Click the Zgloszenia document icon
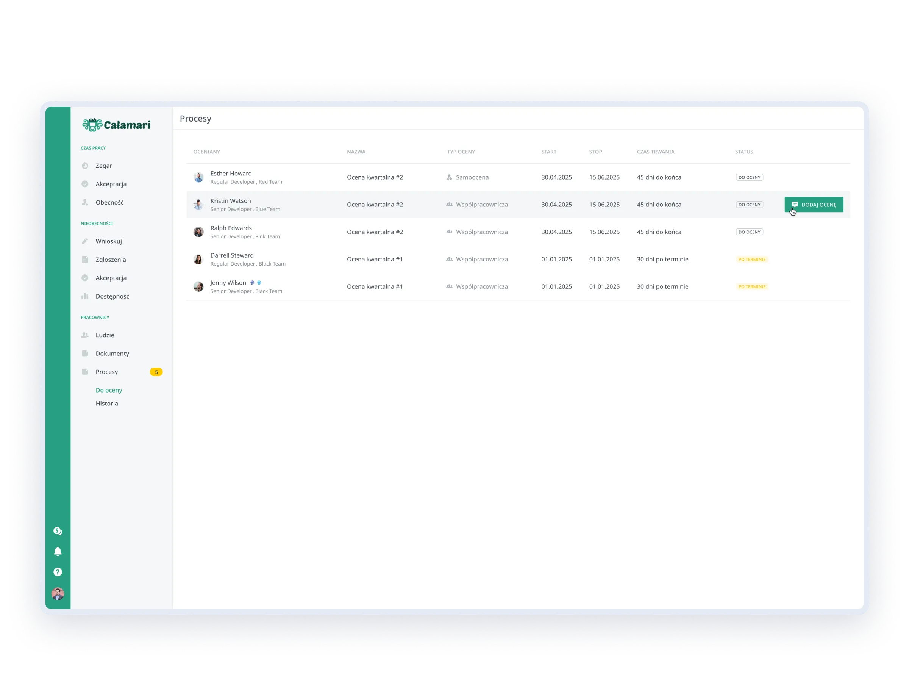909x682 pixels. coord(85,260)
